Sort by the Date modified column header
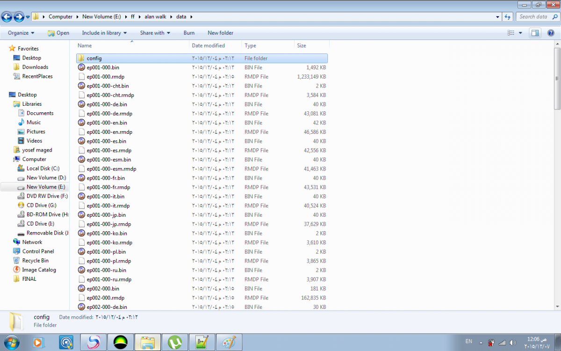This screenshot has width=561, height=351. coord(208,45)
